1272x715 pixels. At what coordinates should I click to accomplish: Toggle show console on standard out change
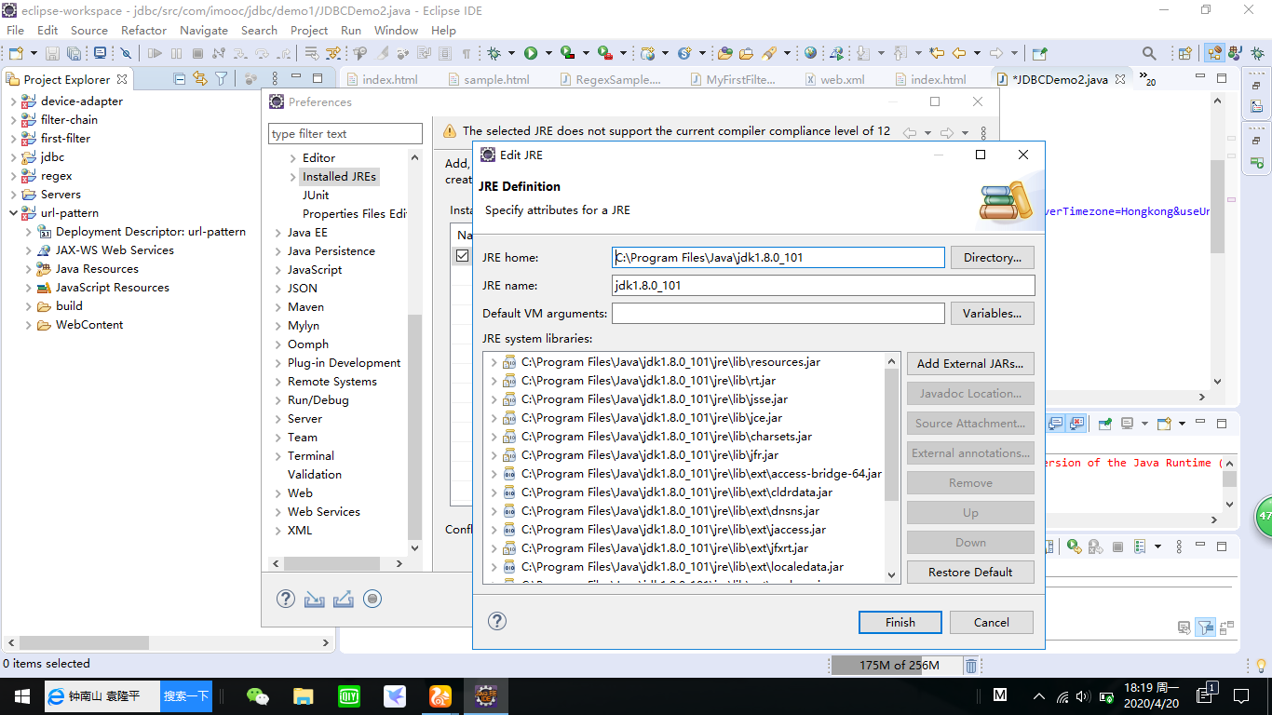(x=1056, y=424)
